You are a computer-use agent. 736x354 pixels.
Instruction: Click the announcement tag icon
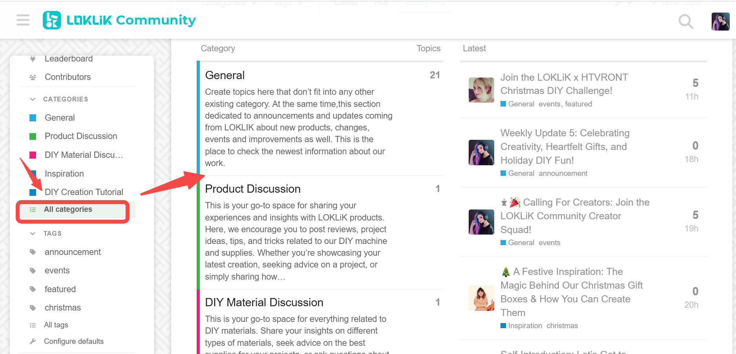33,252
